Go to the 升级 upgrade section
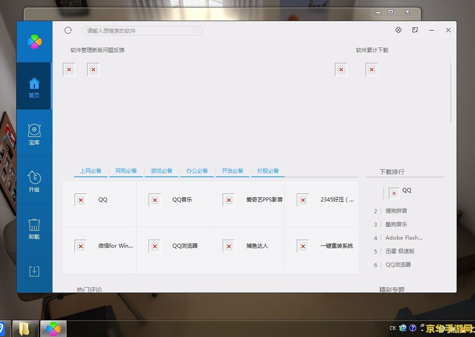Image resolution: width=475 pixels, height=337 pixels. 34,181
